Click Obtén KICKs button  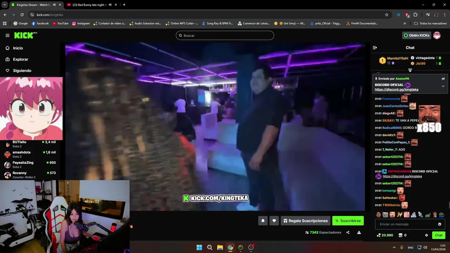[x=417, y=35]
